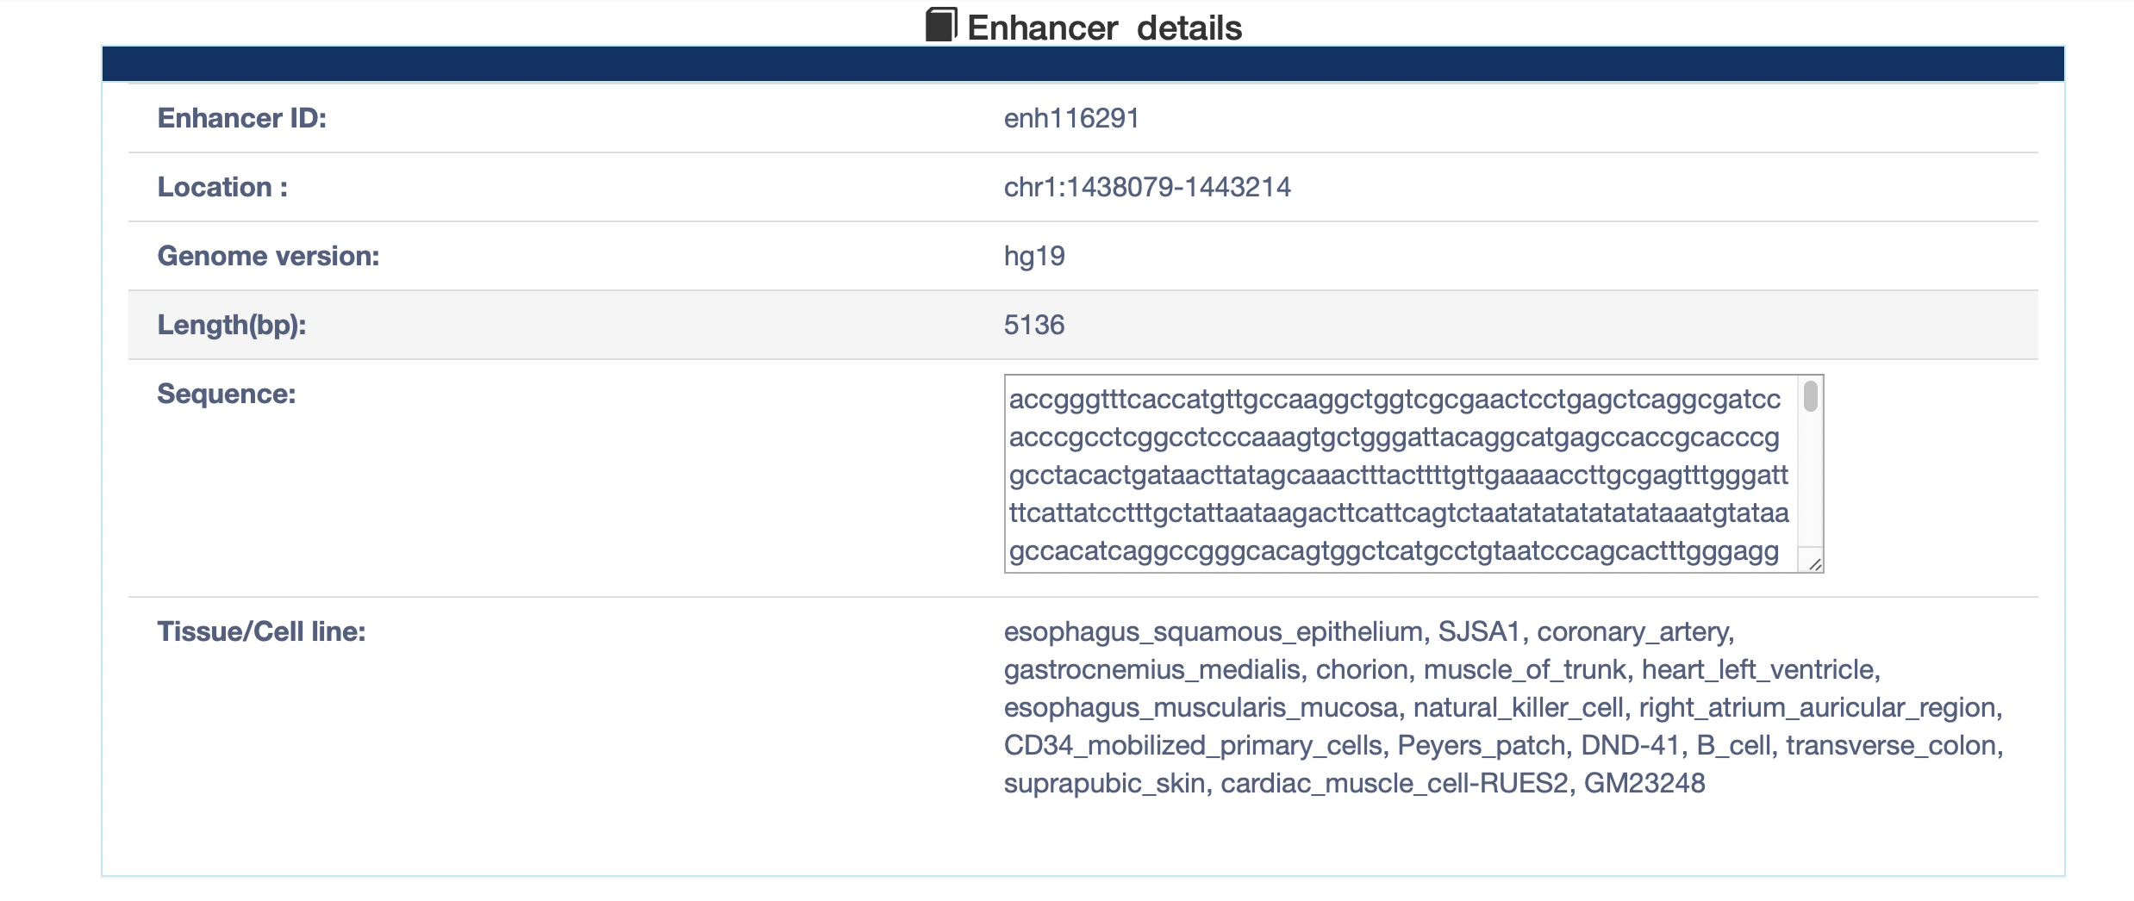This screenshot has height=901, width=2134.
Task: Click the Length(bp) row label
Action: tap(232, 325)
